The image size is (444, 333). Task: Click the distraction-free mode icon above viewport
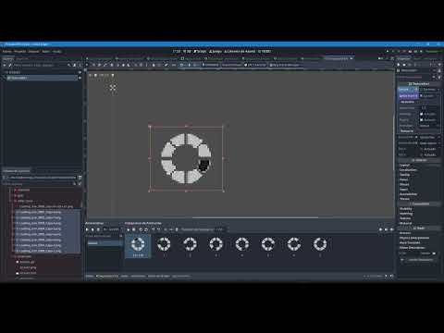coord(392,58)
